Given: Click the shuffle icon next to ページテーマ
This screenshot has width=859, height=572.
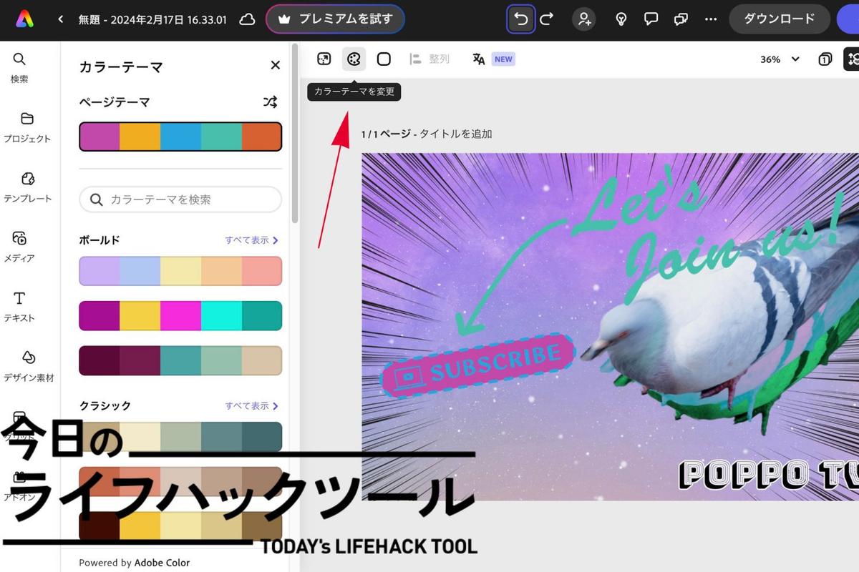Looking at the screenshot, I should 270,102.
